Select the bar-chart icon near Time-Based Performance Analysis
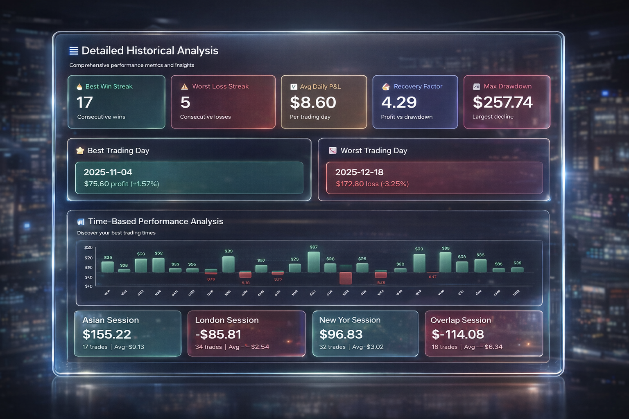629x419 pixels. click(81, 221)
